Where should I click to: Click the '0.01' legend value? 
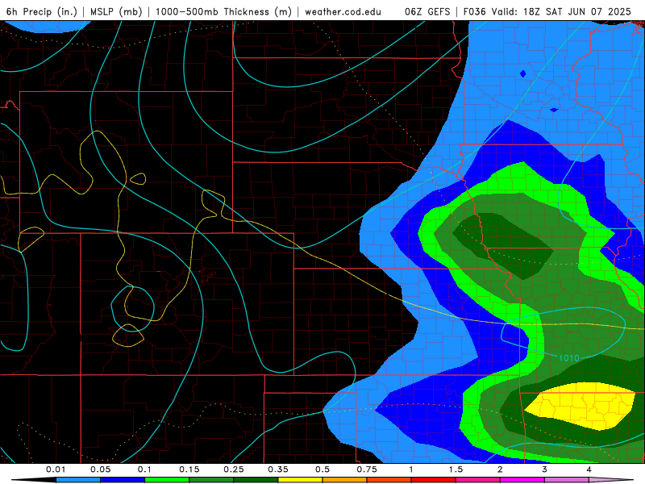56,469
